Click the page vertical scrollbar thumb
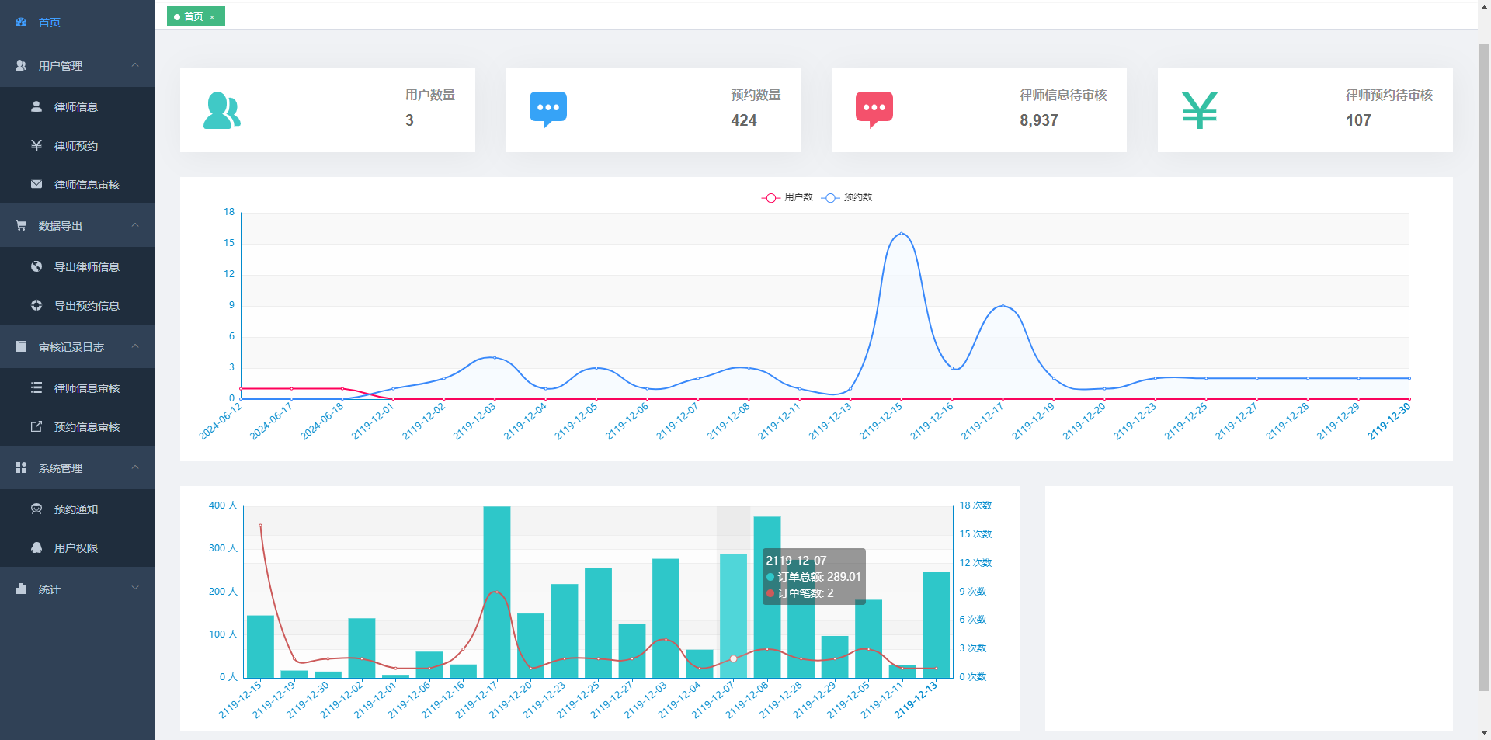The height and width of the screenshot is (740, 1491). (x=1484, y=367)
